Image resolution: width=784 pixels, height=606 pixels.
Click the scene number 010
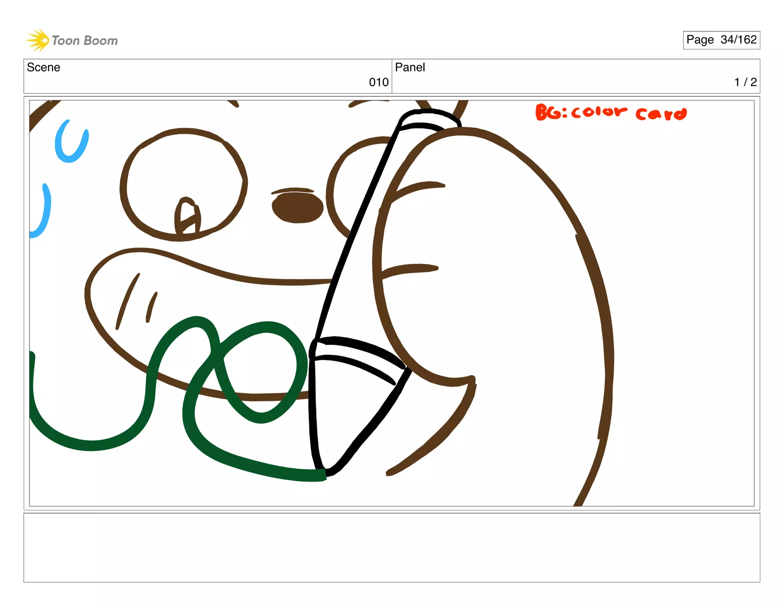pyautogui.click(x=378, y=82)
